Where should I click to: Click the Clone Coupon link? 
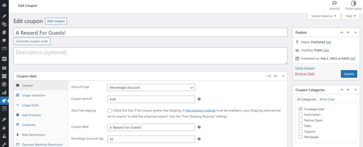tap(305, 68)
